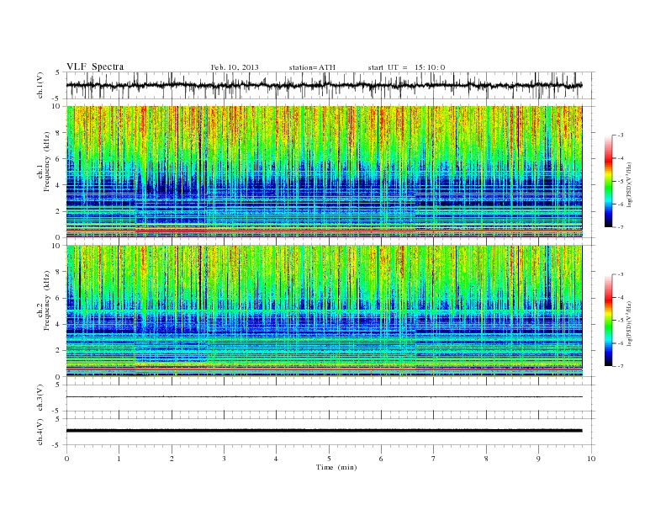666x515 pixels.
Task: Click the "-7" tick on ch.2 colorbar
Action: point(621,366)
